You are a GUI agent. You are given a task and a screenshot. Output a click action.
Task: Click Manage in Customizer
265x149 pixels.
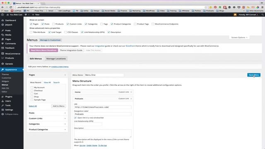[x=51, y=40]
